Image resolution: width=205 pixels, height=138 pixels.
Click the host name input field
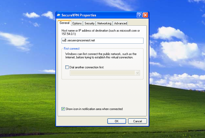pos(102,40)
